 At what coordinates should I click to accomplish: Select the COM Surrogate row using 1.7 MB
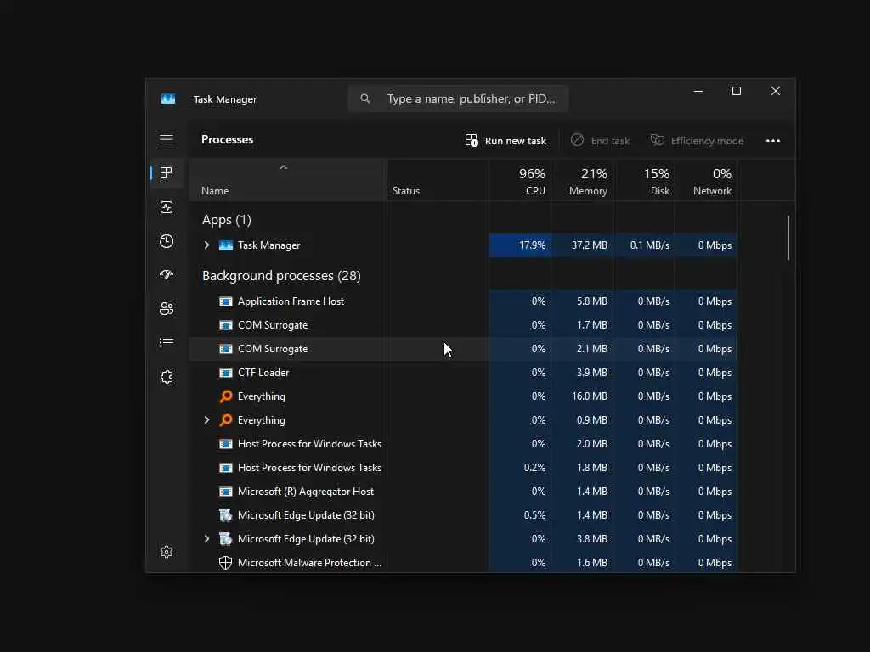pyautogui.click(x=463, y=325)
